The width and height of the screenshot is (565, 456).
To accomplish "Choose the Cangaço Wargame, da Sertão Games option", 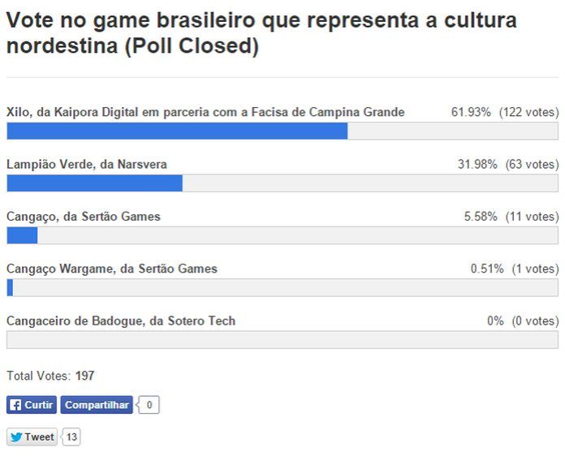I will point(112,269).
